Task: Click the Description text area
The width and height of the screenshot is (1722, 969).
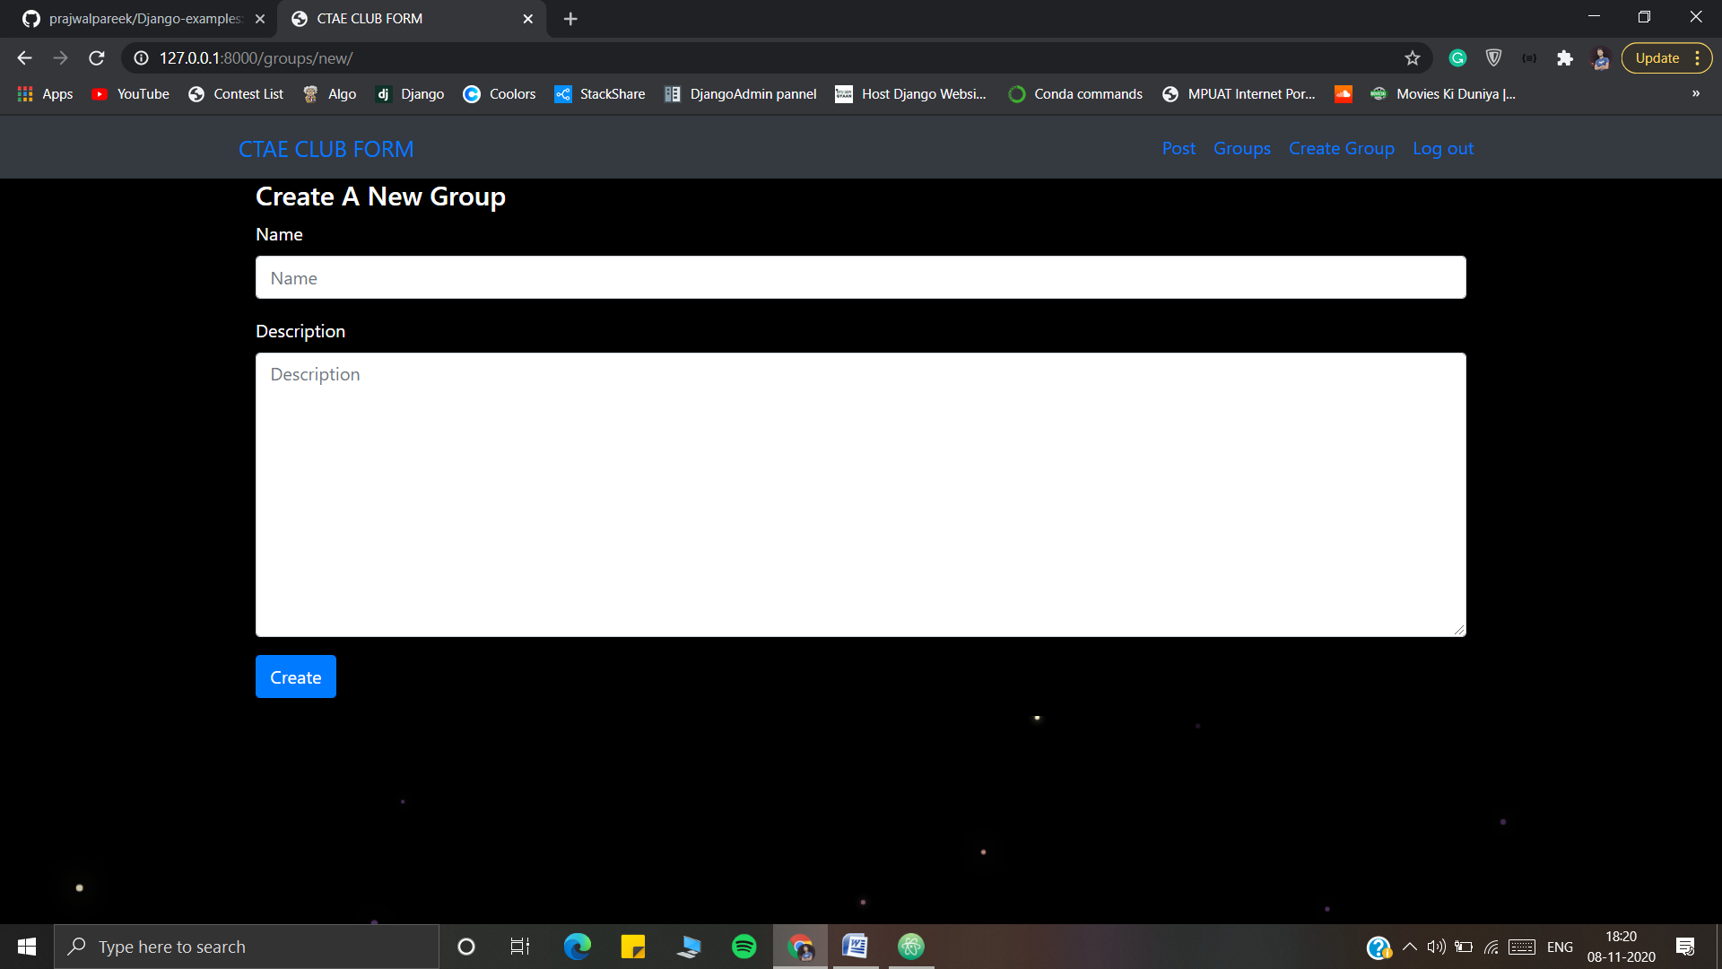Action: [860, 494]
